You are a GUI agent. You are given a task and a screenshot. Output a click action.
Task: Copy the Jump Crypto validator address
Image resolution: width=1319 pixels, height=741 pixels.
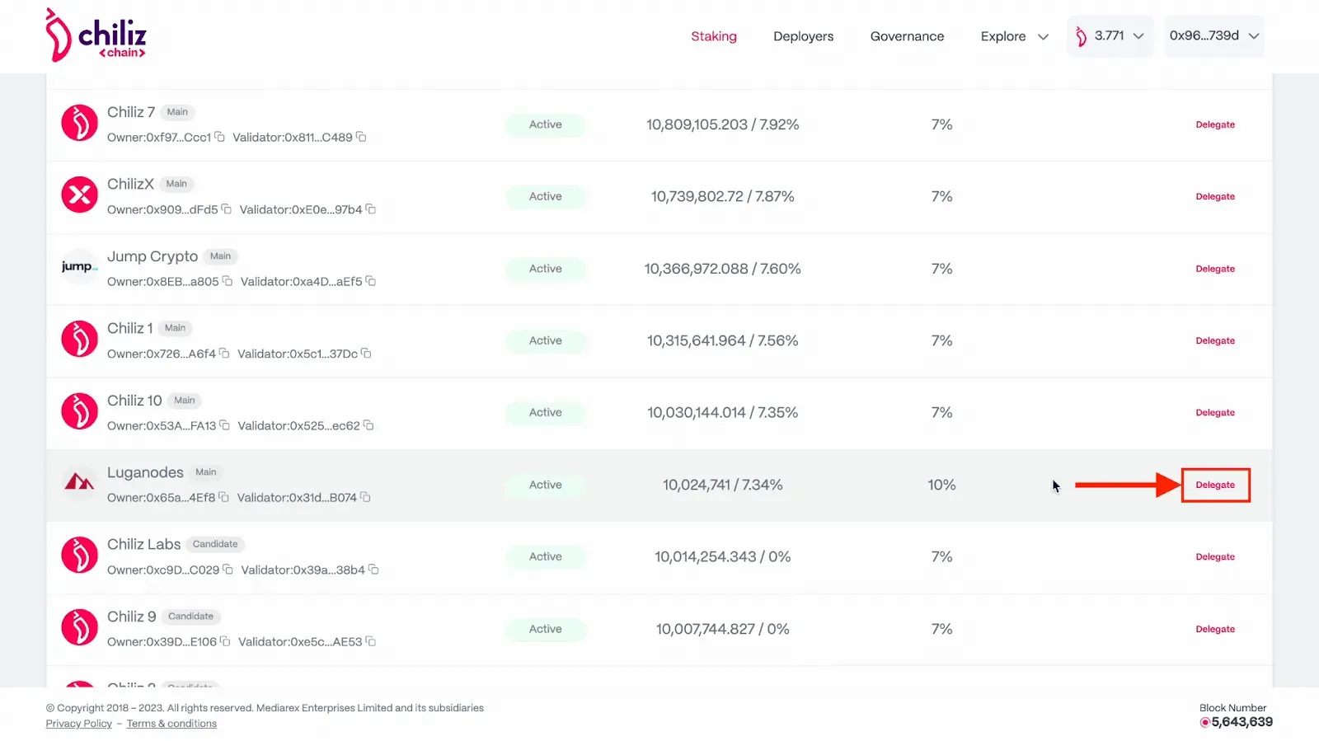[371, 281]
